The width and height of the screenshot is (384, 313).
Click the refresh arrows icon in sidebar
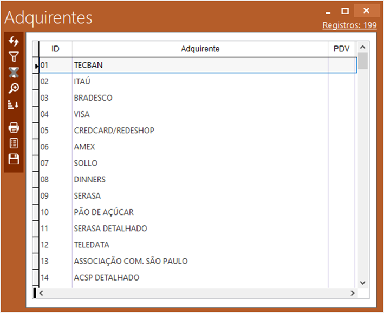coord(14,42)
